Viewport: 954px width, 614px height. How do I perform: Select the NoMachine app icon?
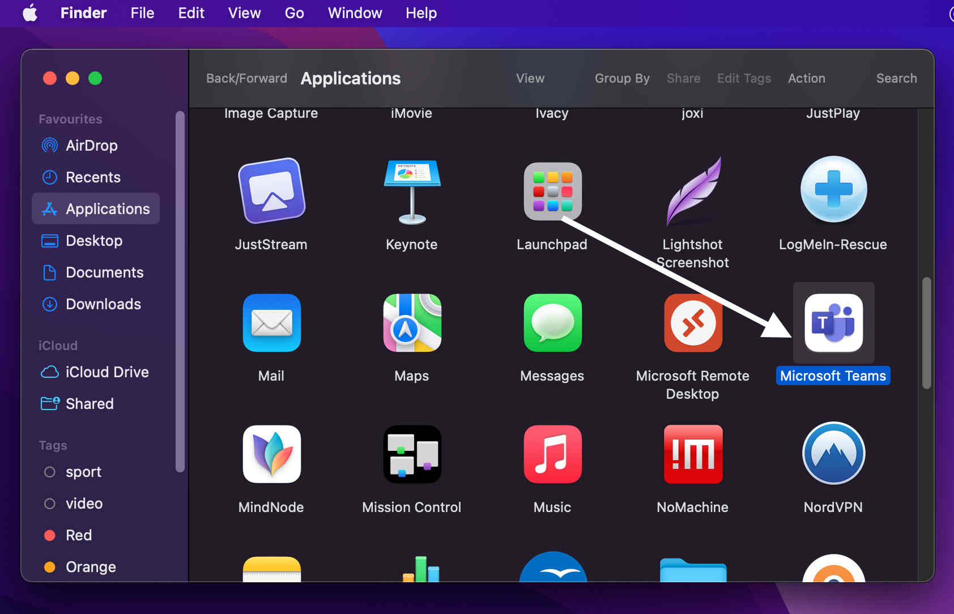coord(693,454)
